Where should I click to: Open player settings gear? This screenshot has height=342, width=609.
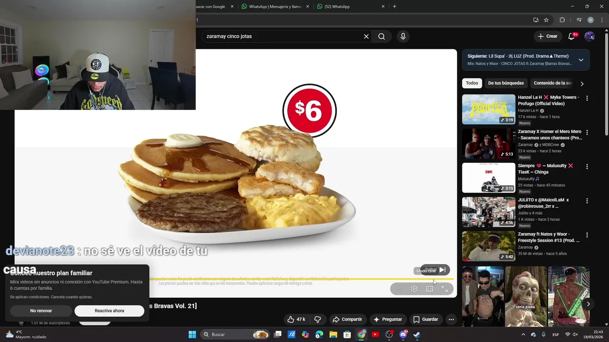[x=414, y=289]
